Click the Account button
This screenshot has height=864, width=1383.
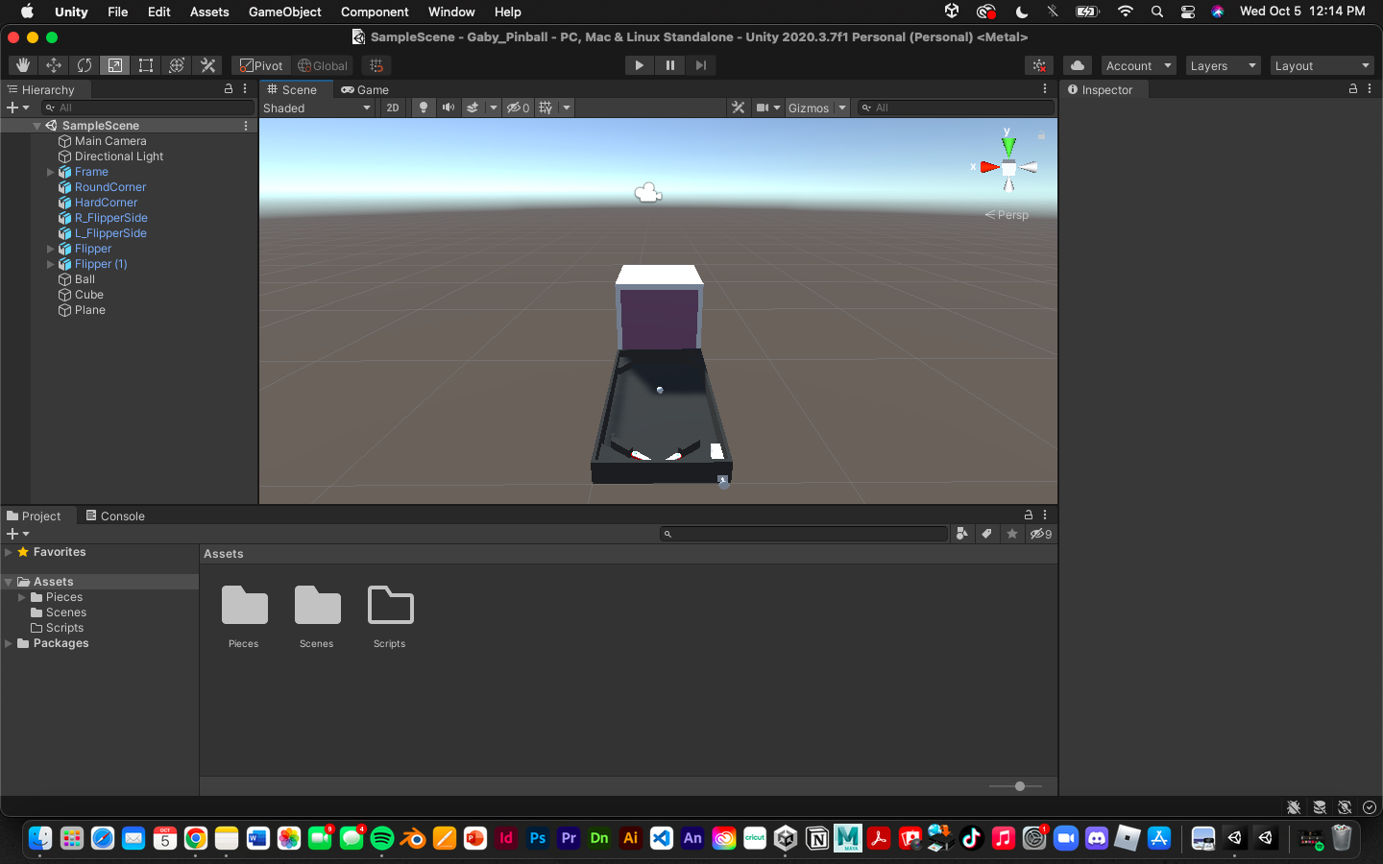coord(1138,65)
